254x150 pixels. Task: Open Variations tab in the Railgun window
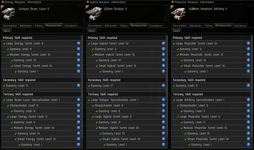(x=156, y=26)
